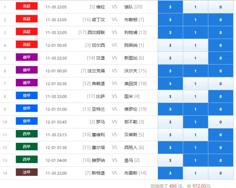Select the 3 option for 塞维利 vs 贝蒂斯
This screenshot has width=236, height=188.
170,135
